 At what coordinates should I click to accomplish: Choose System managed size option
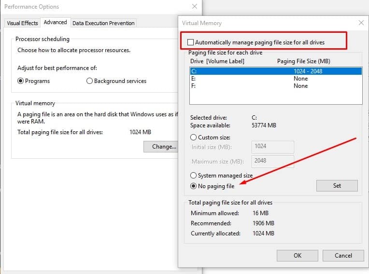tap(193, 175)
